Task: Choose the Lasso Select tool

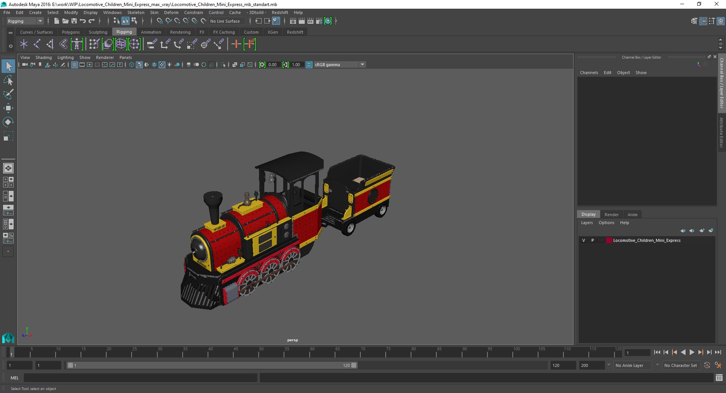Action: tap(8, 80)
